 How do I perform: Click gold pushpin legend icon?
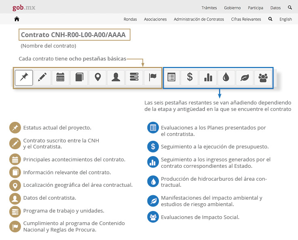15,127
